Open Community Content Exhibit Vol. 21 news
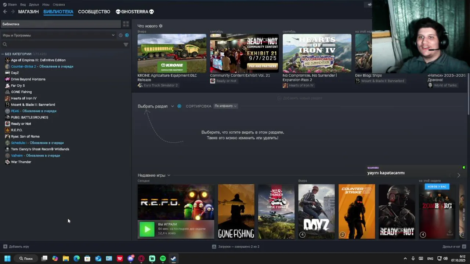 (244, 54)
